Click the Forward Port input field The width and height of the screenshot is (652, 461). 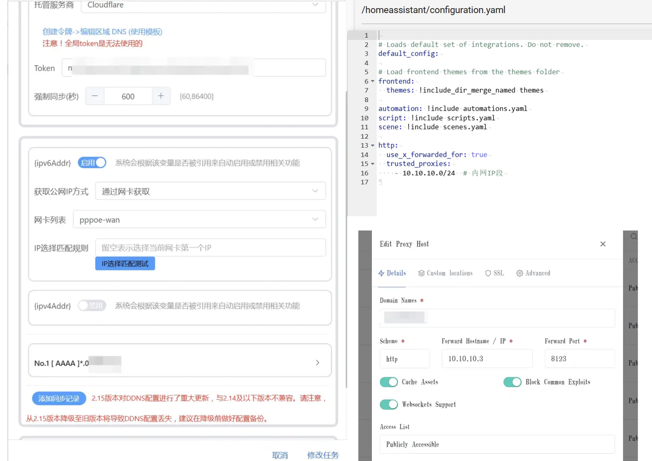click(579, 359)
